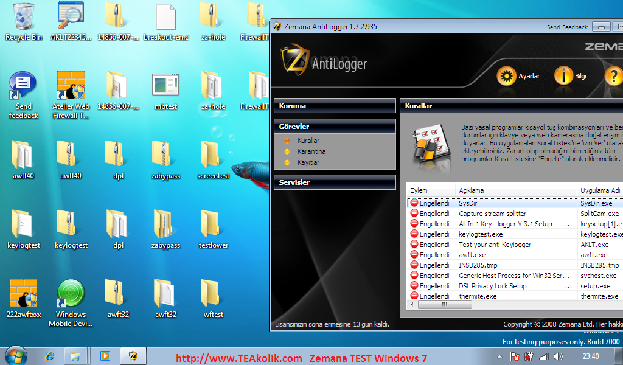623x365 pixels.
Task: Show hidden tray icons arrow
Action: coord(499,356)
